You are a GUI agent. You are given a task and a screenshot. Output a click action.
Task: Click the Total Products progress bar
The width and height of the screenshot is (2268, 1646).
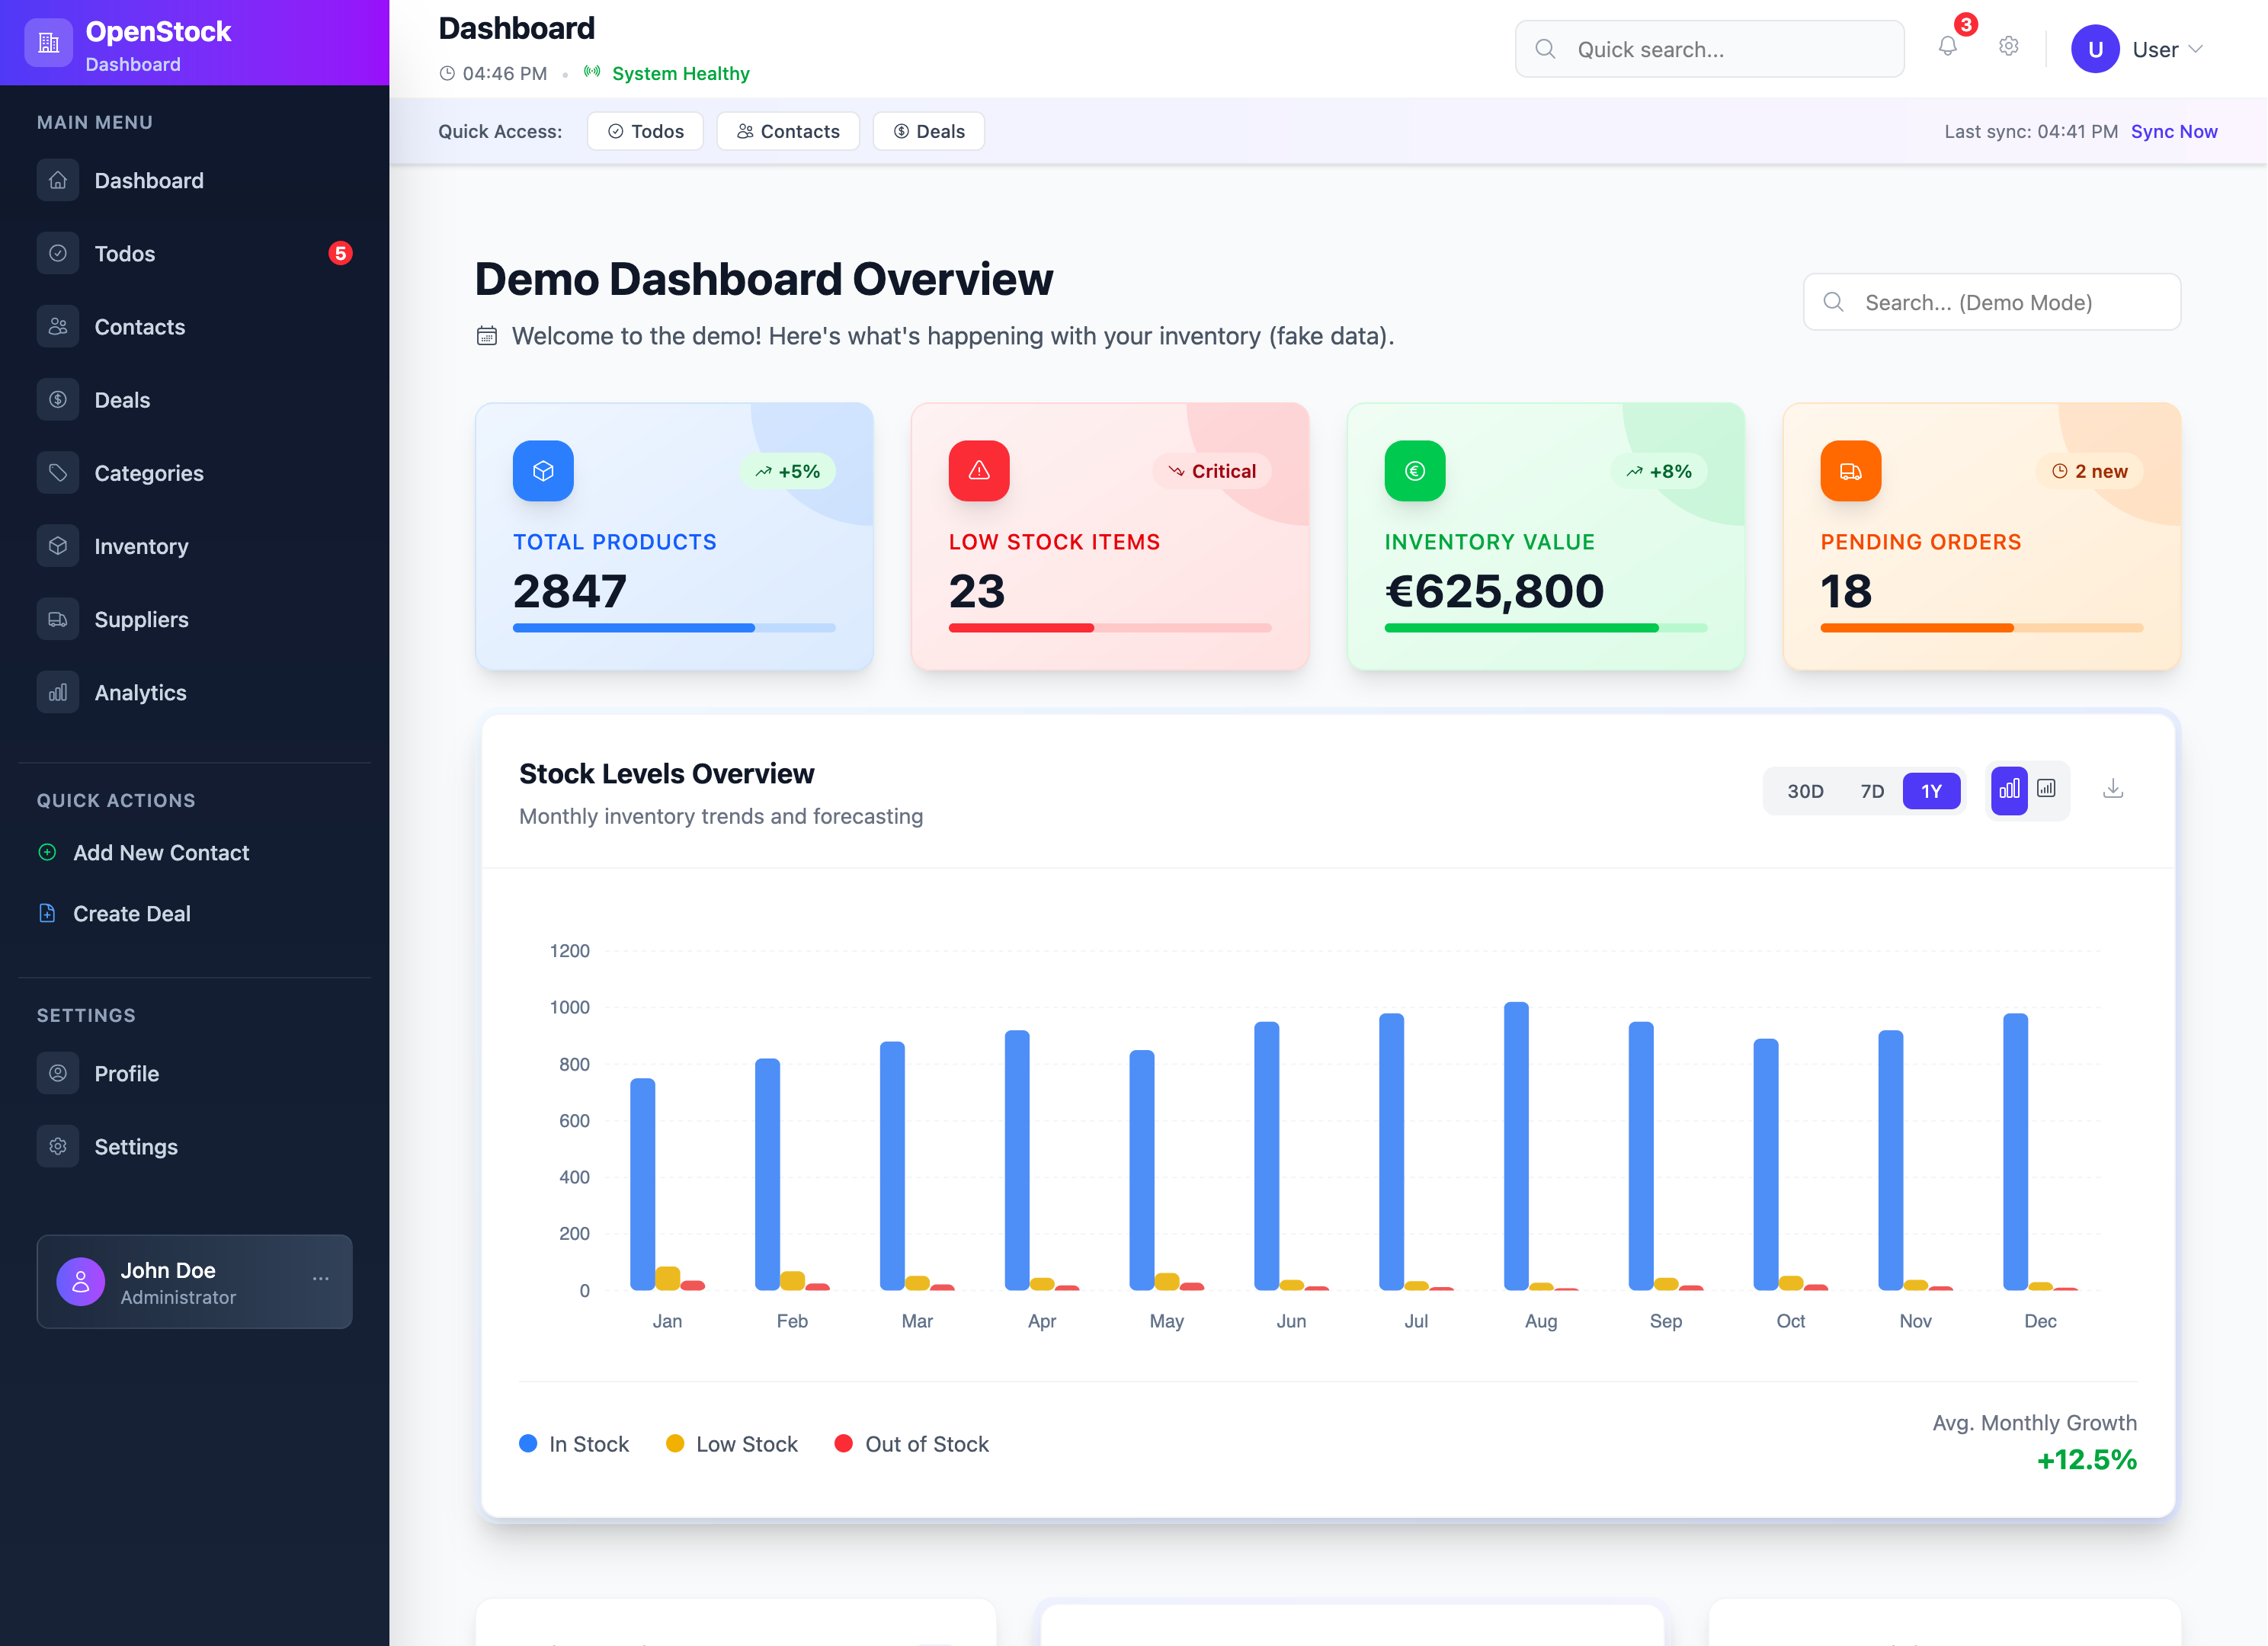point(673,628)
